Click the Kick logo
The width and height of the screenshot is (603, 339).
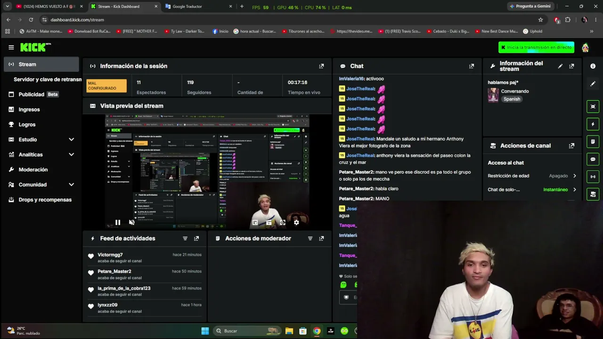35,47
